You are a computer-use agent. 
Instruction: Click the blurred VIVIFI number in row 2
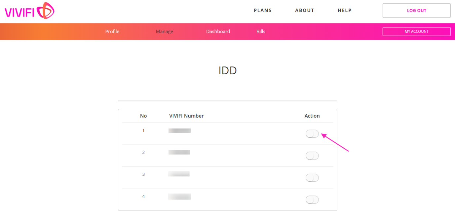click(x=179, y=152)
